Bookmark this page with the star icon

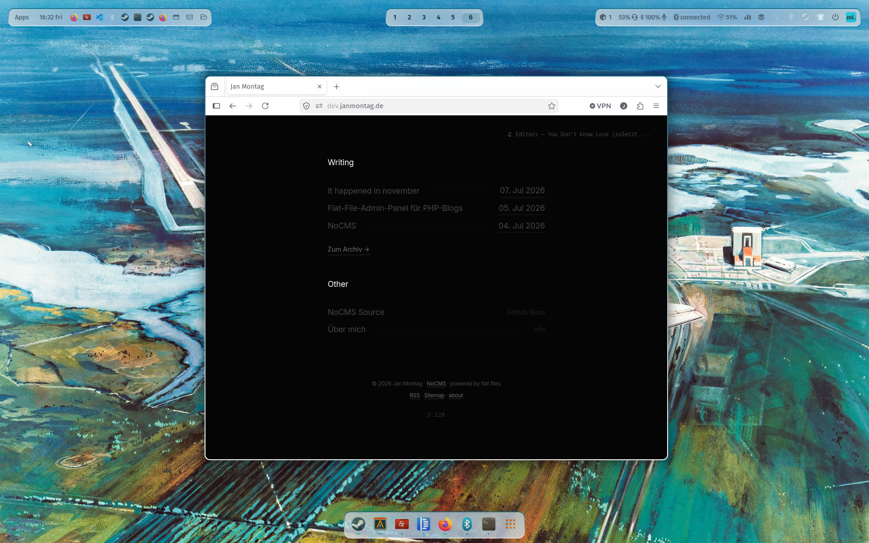point(551,106)
